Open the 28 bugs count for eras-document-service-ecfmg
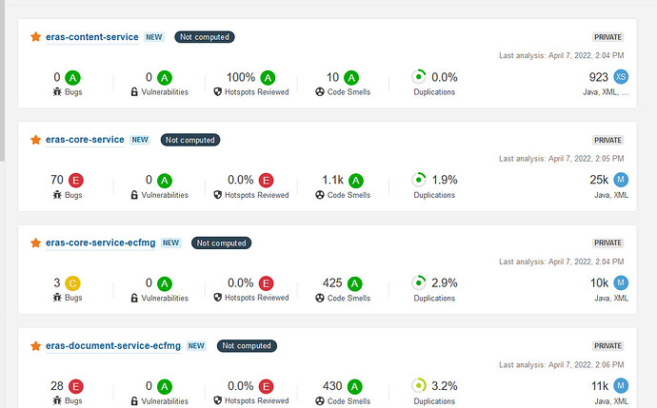Screen dimensions: 657x408 coord(56,385)
